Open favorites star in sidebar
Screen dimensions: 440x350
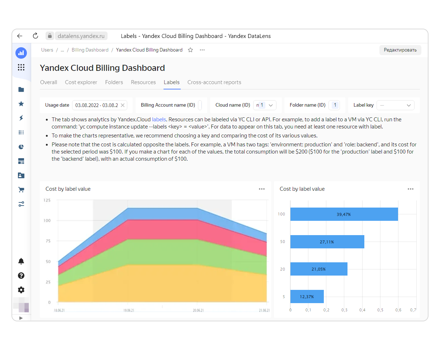(21, 104)
